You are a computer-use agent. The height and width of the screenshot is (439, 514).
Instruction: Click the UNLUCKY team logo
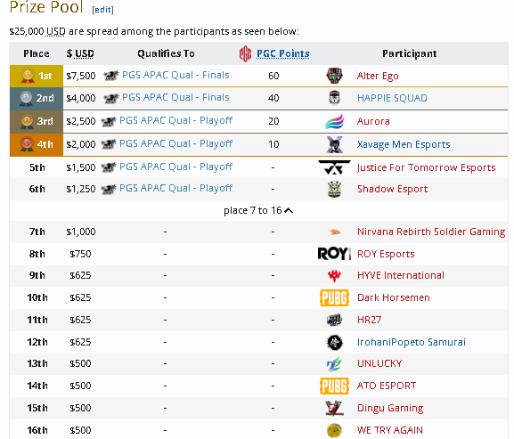coord(334,363)
